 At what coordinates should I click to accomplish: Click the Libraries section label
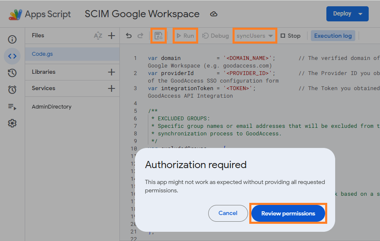coord(44,72)
